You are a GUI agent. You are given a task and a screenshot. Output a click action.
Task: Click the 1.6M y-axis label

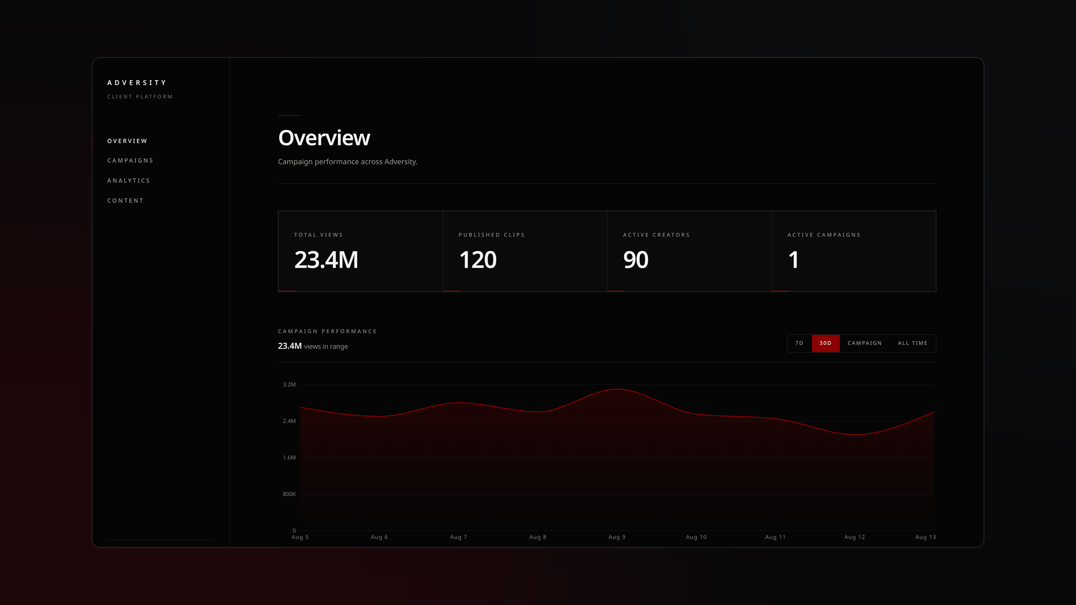tap(289, 458)
